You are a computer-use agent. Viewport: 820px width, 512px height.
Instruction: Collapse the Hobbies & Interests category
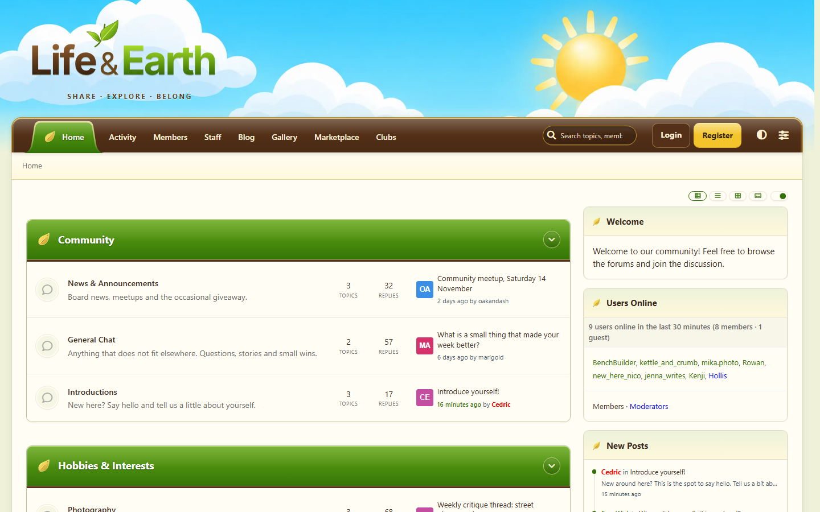tap(551, 466)
